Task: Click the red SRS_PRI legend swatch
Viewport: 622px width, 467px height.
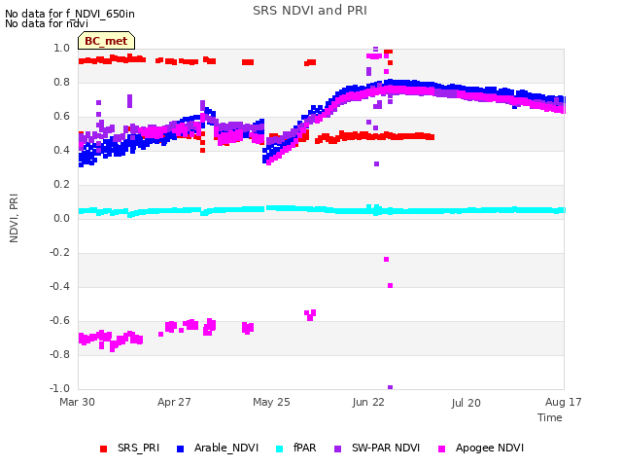Action: [x=104, y=449]
